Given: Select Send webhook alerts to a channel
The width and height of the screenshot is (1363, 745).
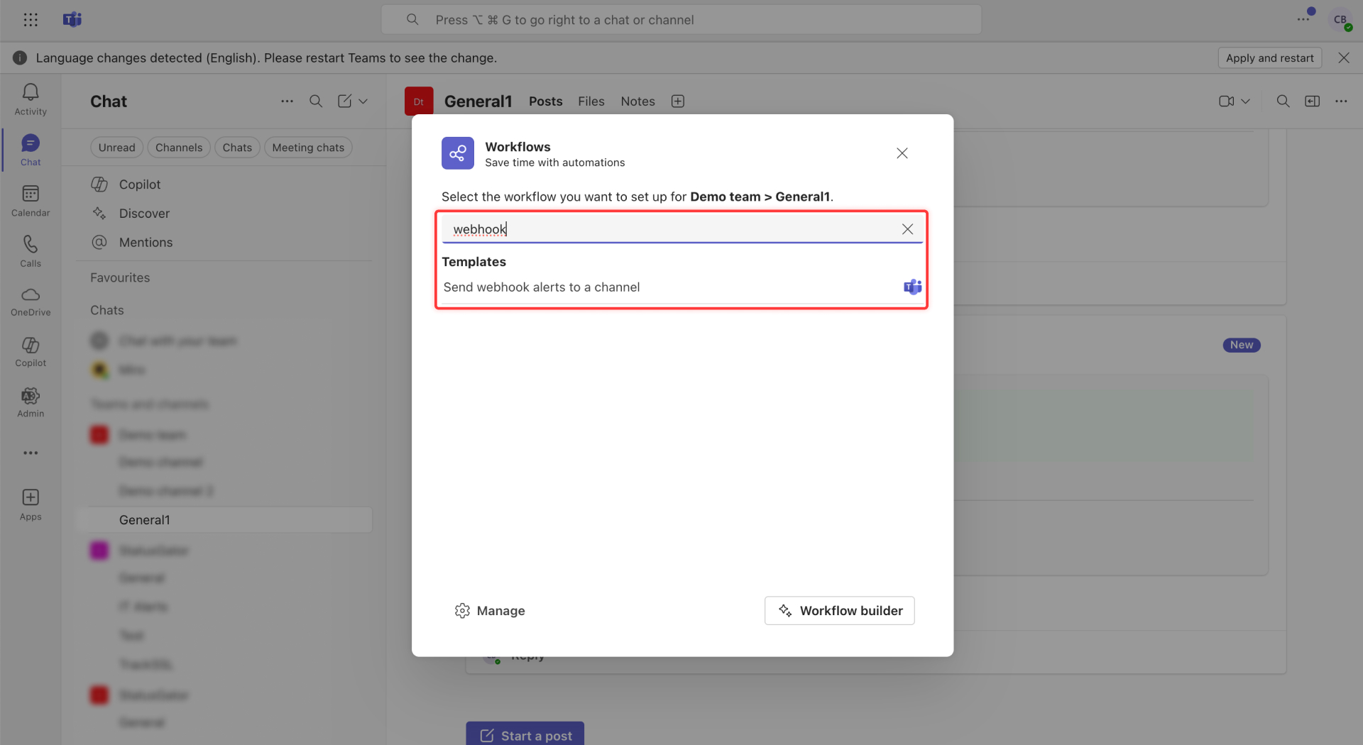Looking at the screenshot, I should 681,287.
